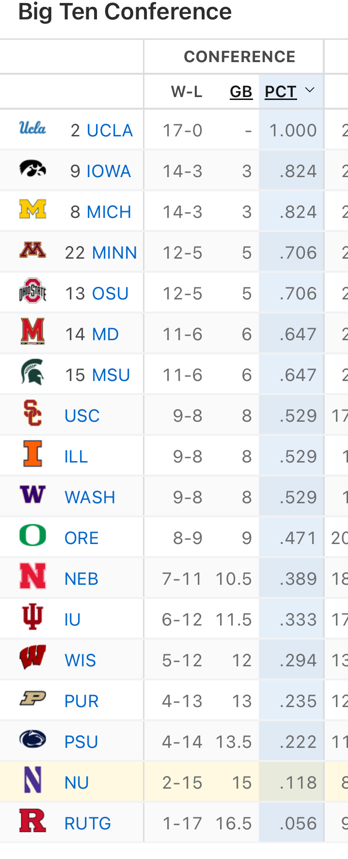The image size is (348, 859).
Task: Click the Big Ten Conference heading
Action: point(125,12)
